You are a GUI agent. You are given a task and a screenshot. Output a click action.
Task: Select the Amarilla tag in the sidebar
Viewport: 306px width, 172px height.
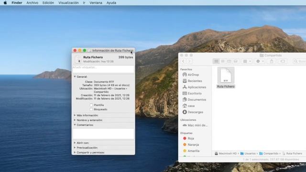pos(194,151)
